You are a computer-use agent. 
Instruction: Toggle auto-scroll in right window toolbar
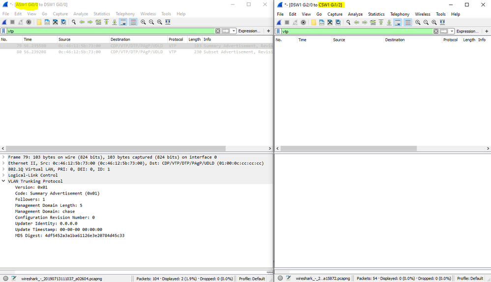click(398, 22)
